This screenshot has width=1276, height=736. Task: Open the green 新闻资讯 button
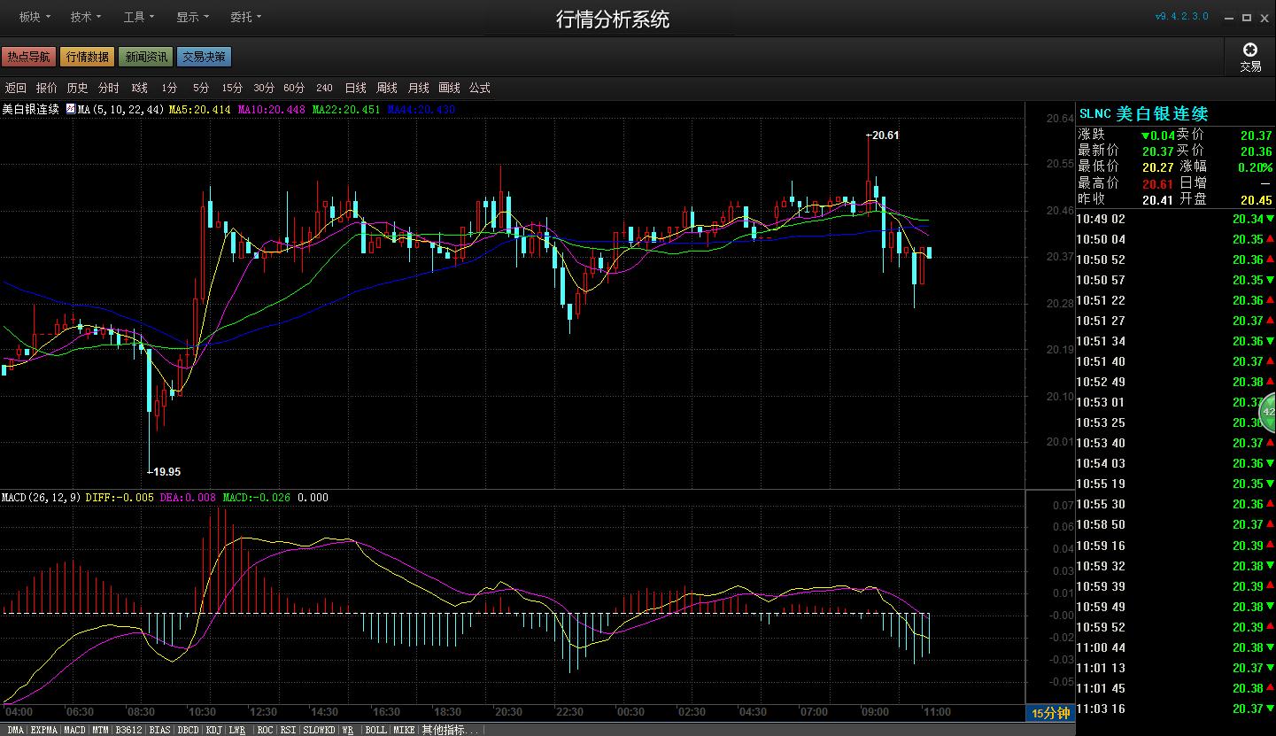point(146,57)
